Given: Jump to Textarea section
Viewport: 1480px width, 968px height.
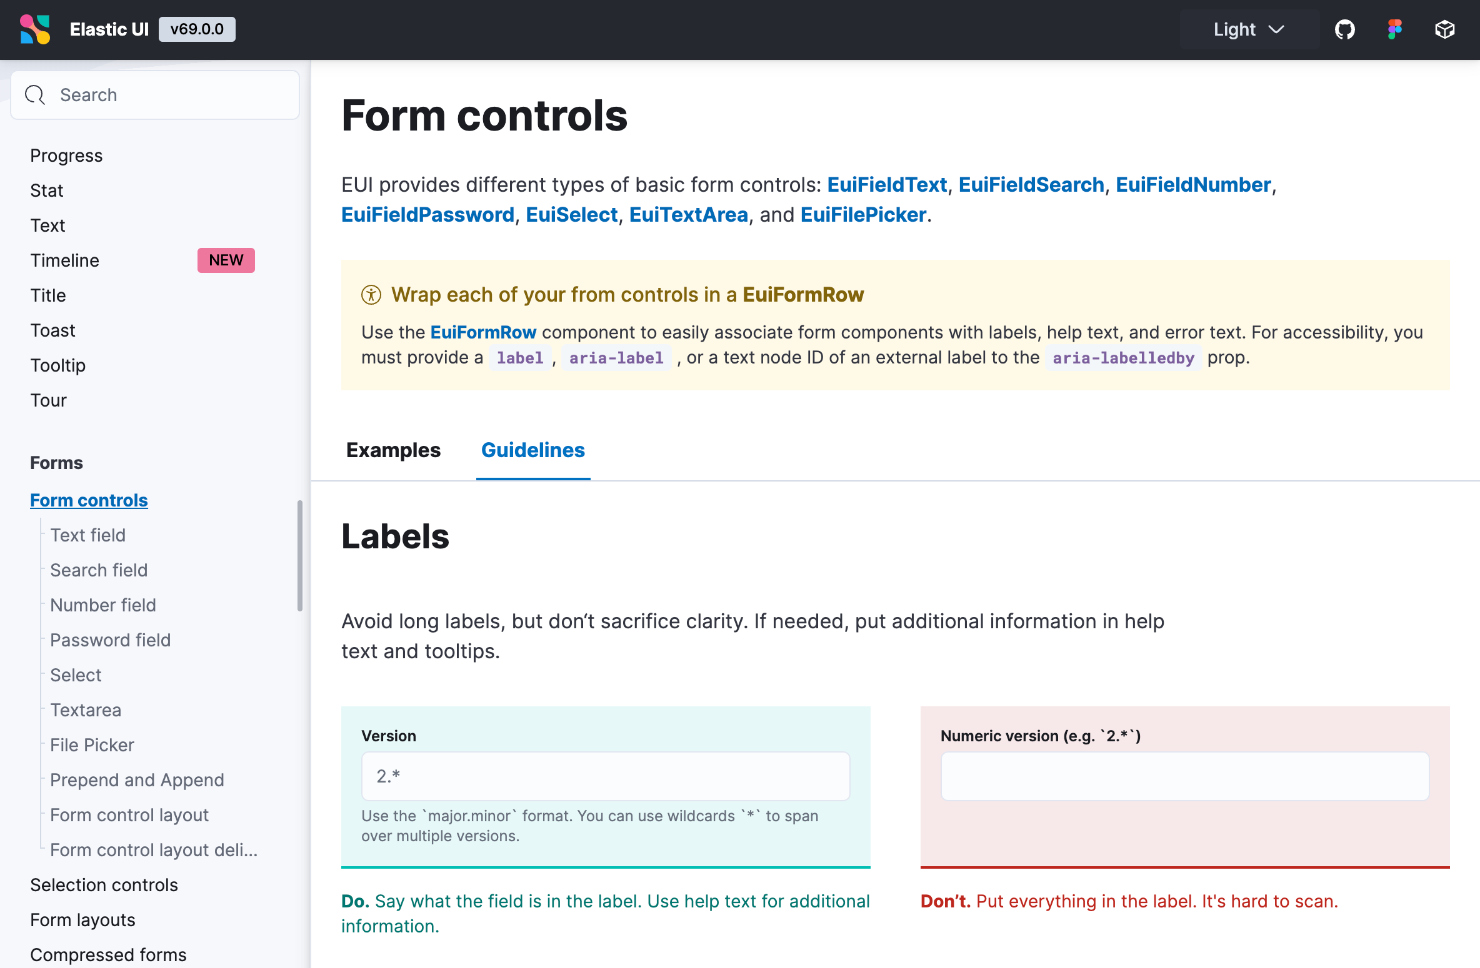Looking at the screenshot, I should (86, 710).
